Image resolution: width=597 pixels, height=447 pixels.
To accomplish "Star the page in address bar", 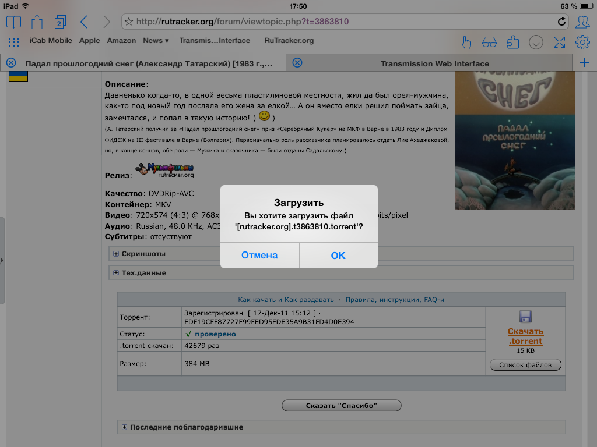I will 129,22.
